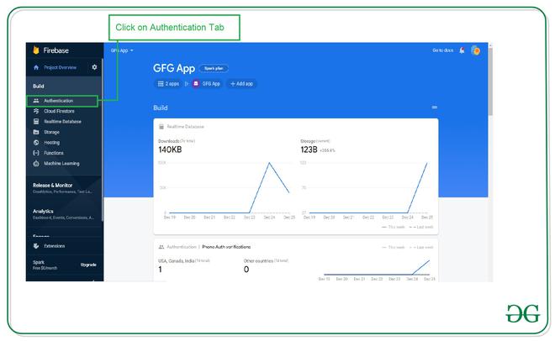
Task: Click the Storage folder icon
Action: pyautogui.click(x=36, y=132)
